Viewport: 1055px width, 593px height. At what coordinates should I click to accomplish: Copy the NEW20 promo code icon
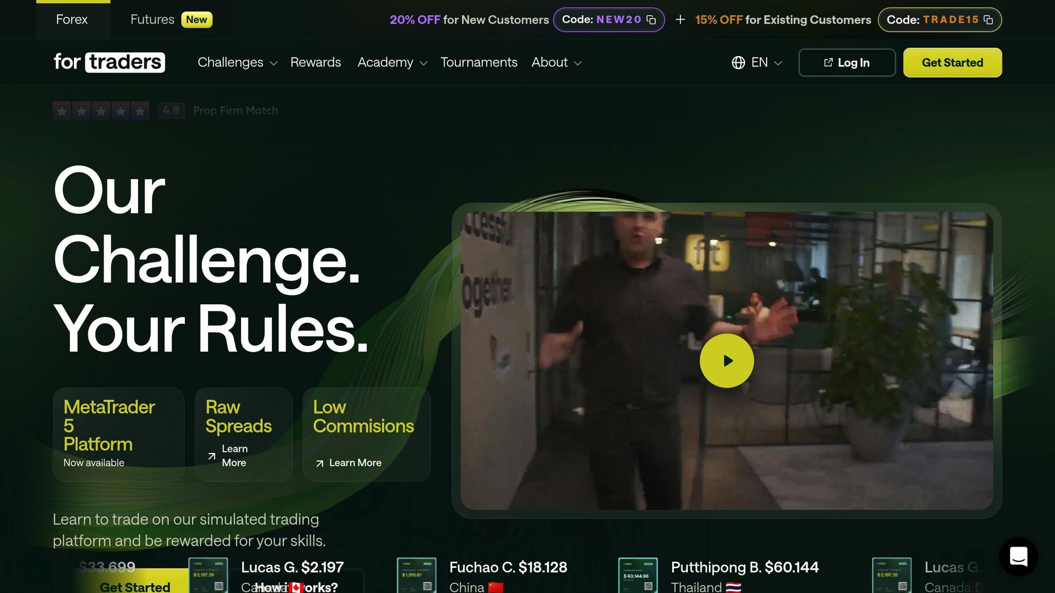point(651,20)
